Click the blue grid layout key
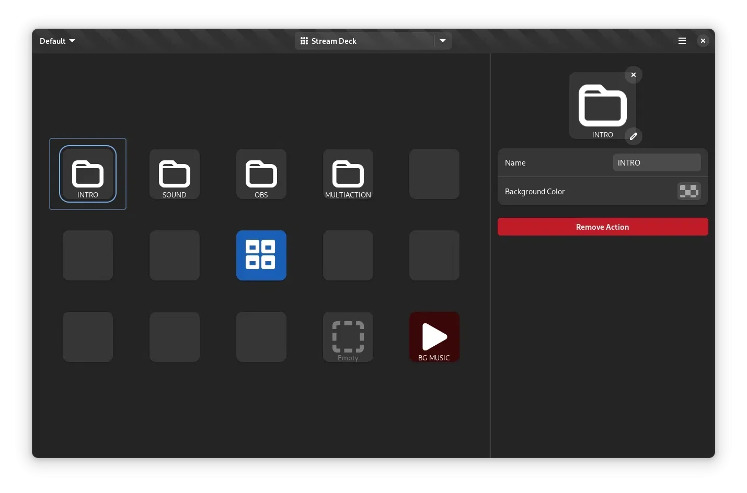The height and width of the screenshot is (493, 747). [x=261, y=255]
